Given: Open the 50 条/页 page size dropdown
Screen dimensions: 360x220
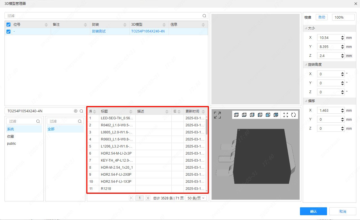Looking at the screenshot, I should pos(196,198).
